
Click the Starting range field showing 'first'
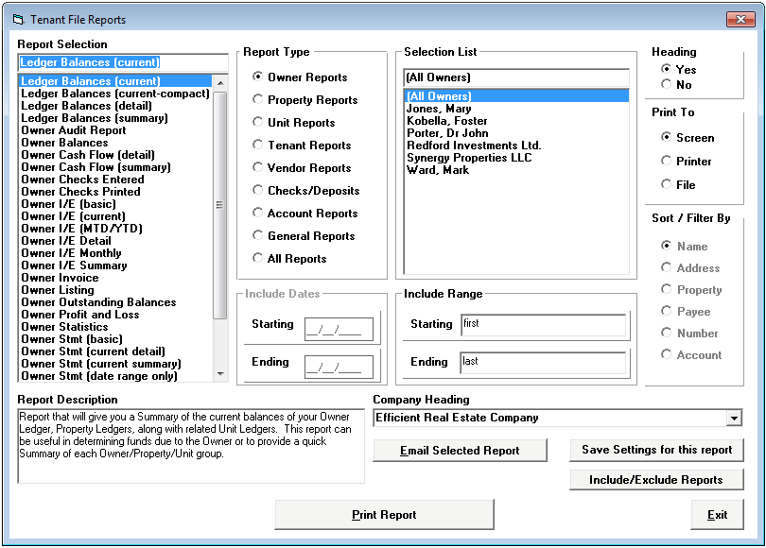click(x=544, y=325)
